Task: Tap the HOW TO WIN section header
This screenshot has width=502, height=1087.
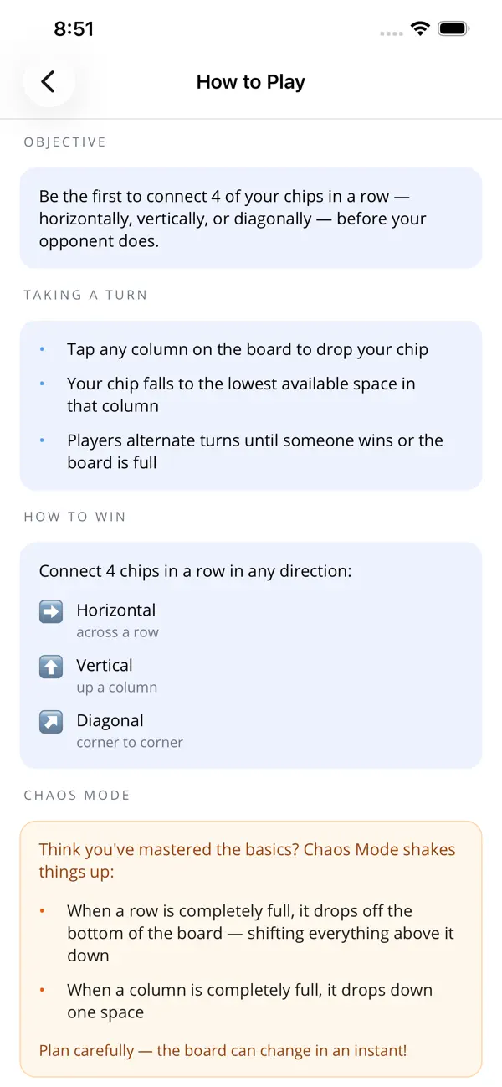Action: tap(75, 517)
